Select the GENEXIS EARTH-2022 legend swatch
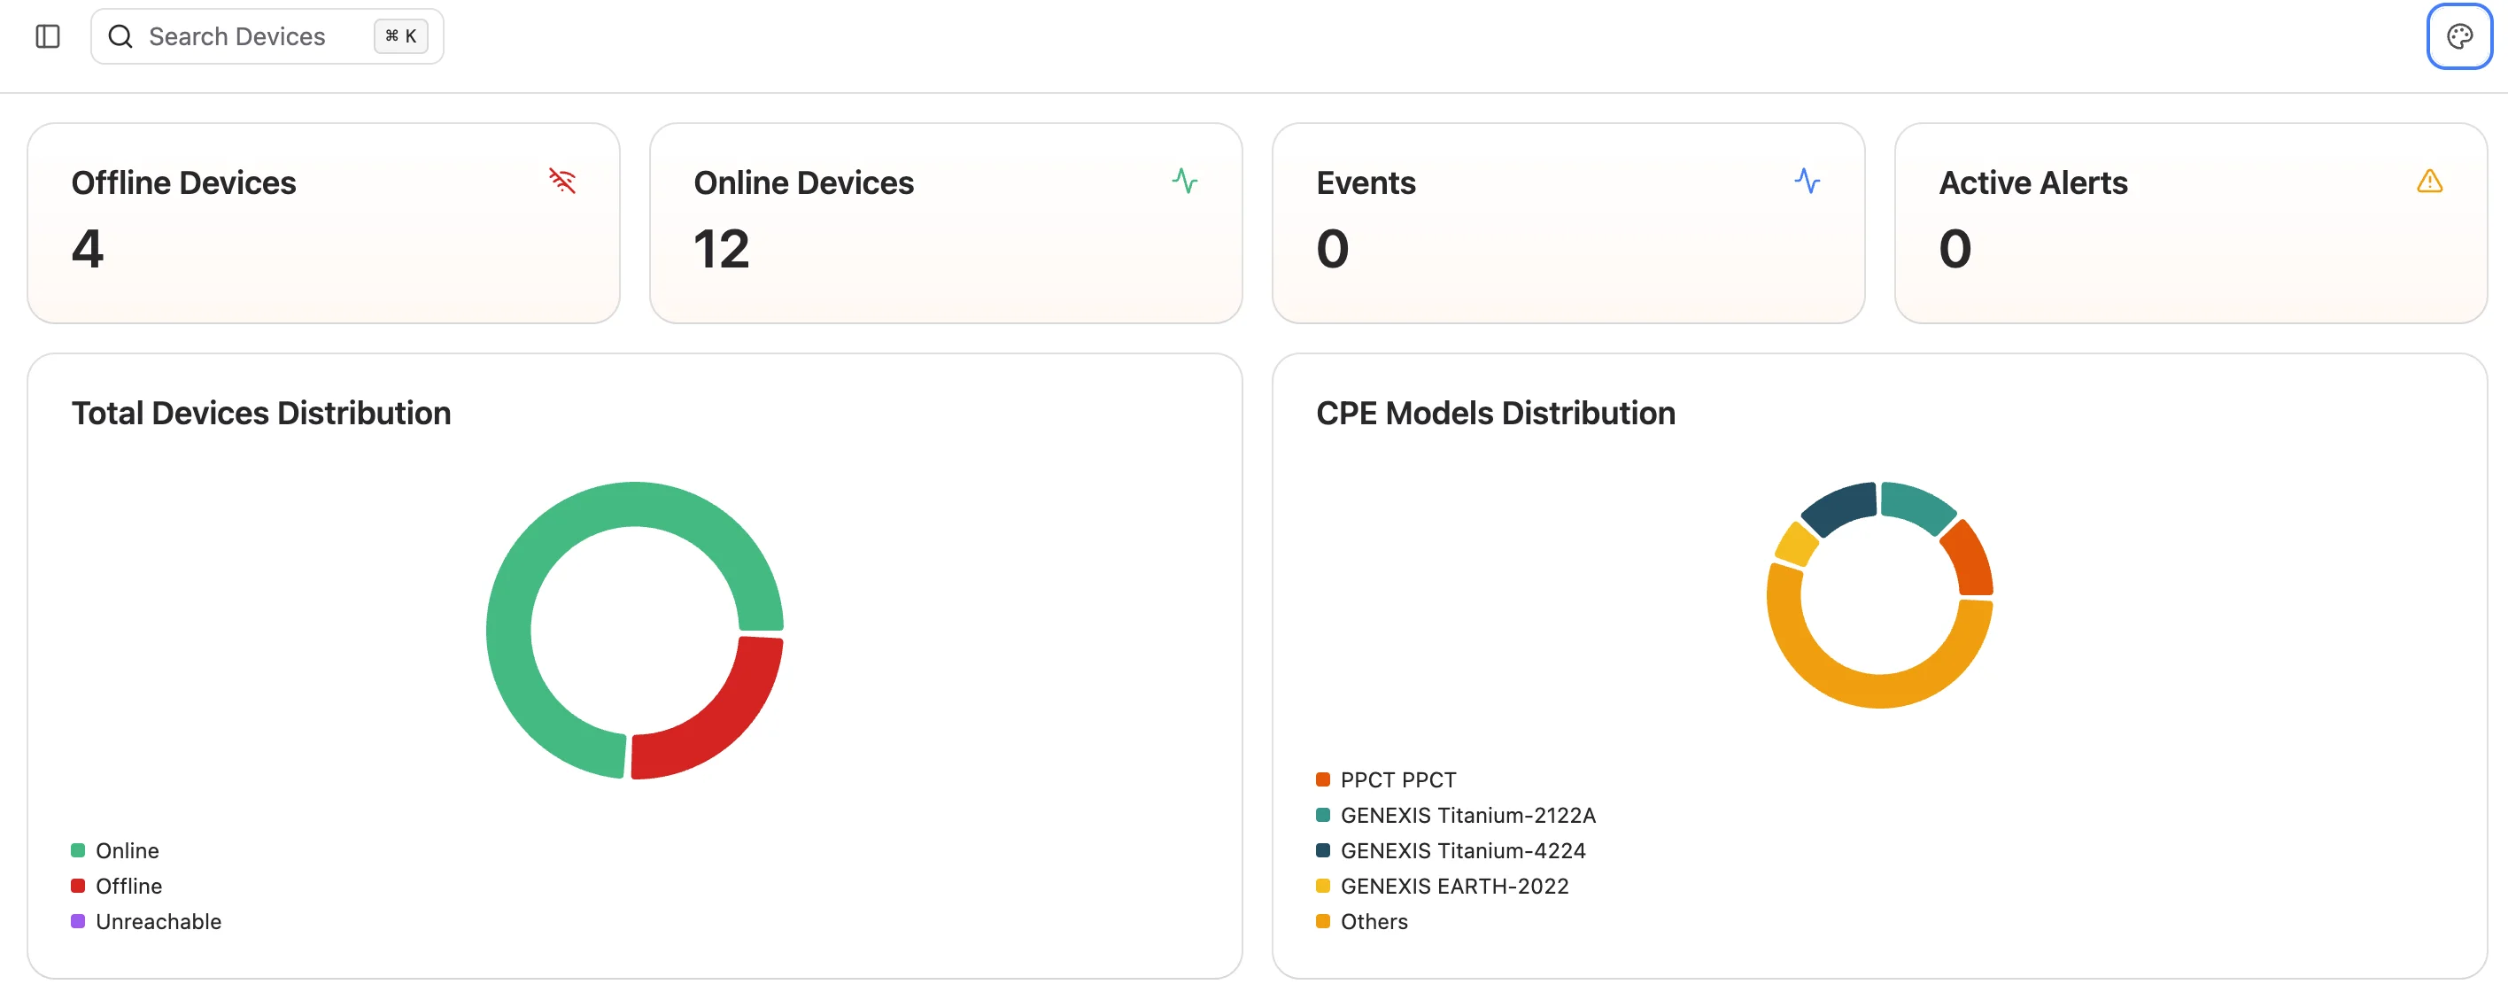 pyautogui.click(x=1322, y=886)
